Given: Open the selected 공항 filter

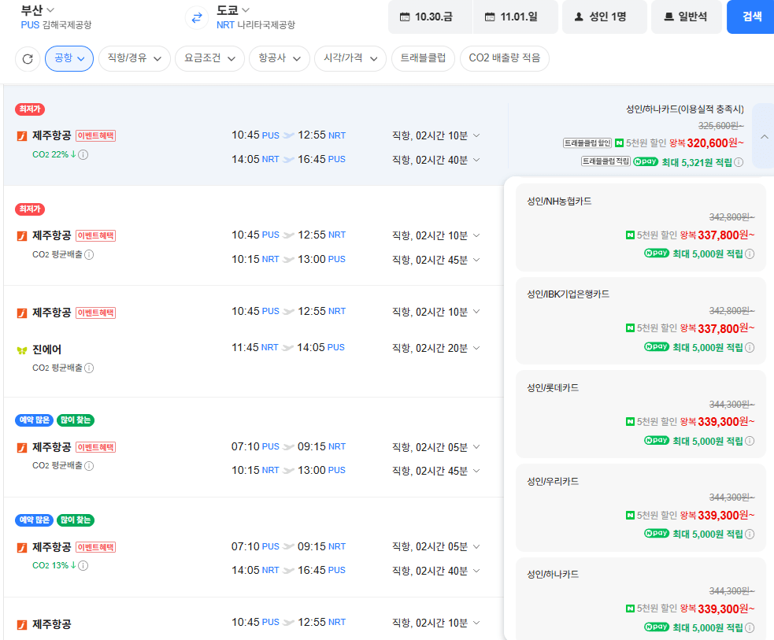Looking at the screenshot, I should 69,58.
